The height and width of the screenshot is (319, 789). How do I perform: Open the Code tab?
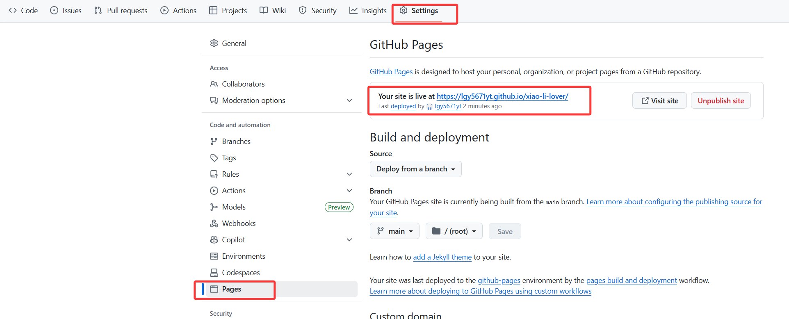[x=23, y=11]
